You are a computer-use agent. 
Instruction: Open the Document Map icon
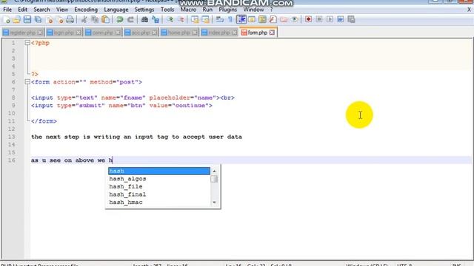[x=262, y=20]
